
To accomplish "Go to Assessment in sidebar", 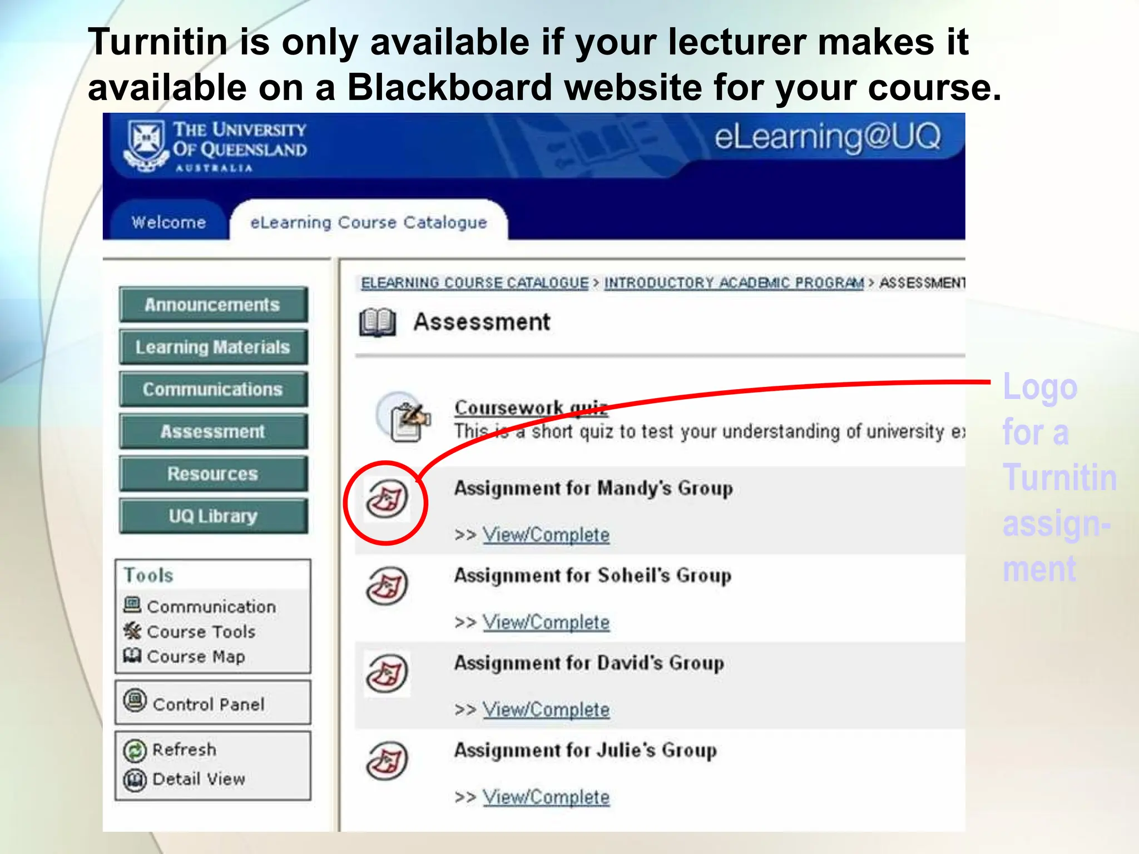I will coord(213,431).
